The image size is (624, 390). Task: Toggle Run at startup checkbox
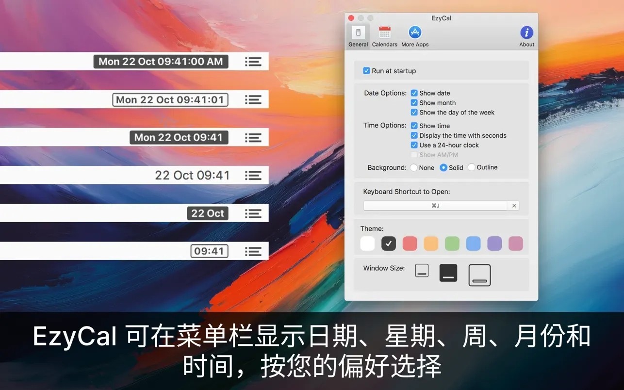pos(366,71)
